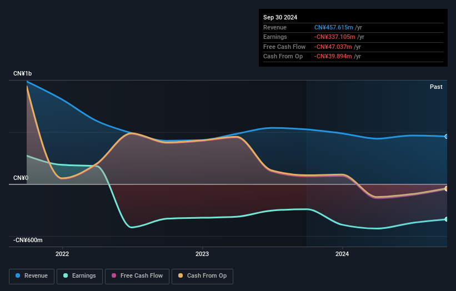This screenshot has width=456, height=291.
Task: Select the Cash From Op end-point marker
Action: pos(447,188)
